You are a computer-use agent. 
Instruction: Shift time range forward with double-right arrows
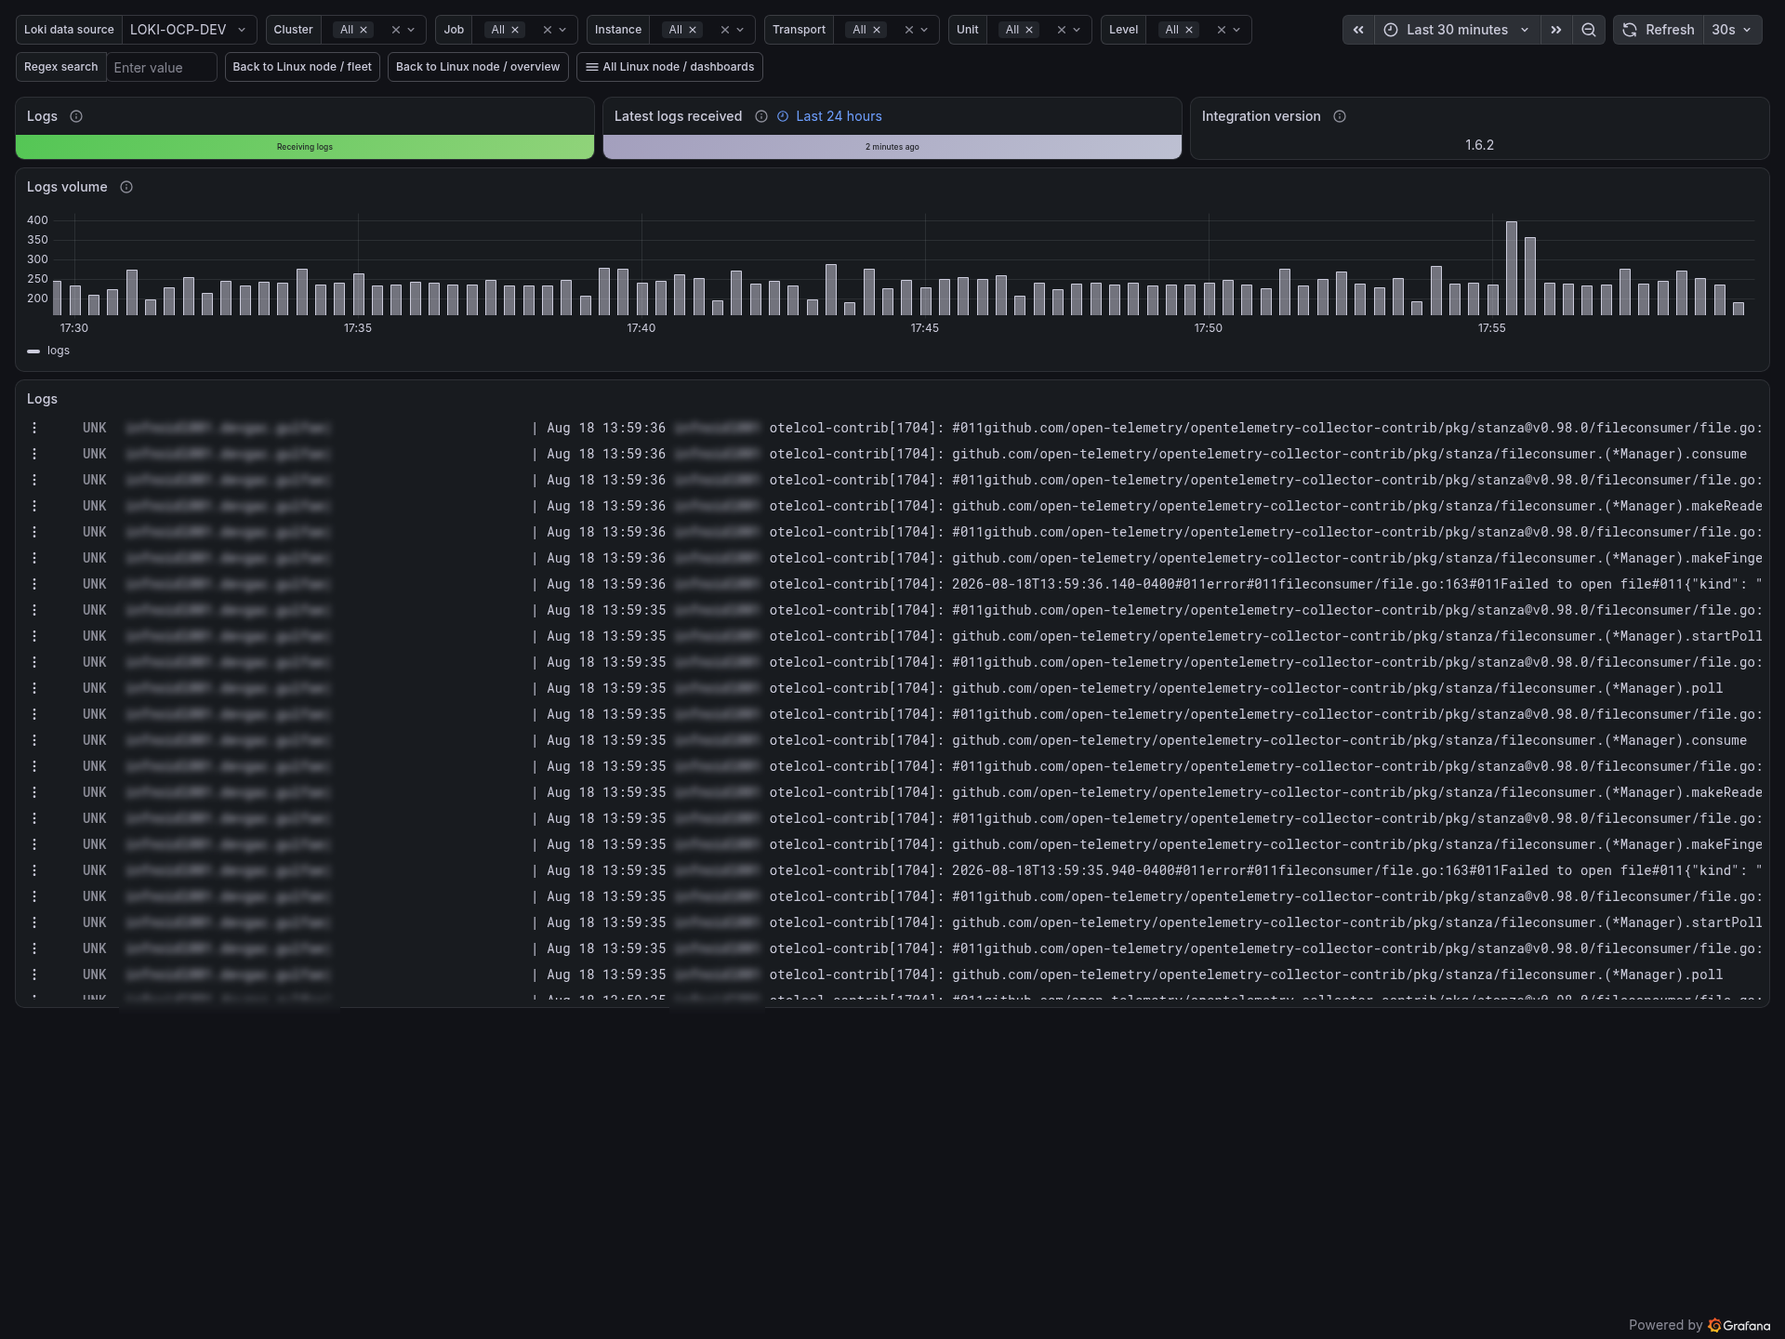point(1556,30)
